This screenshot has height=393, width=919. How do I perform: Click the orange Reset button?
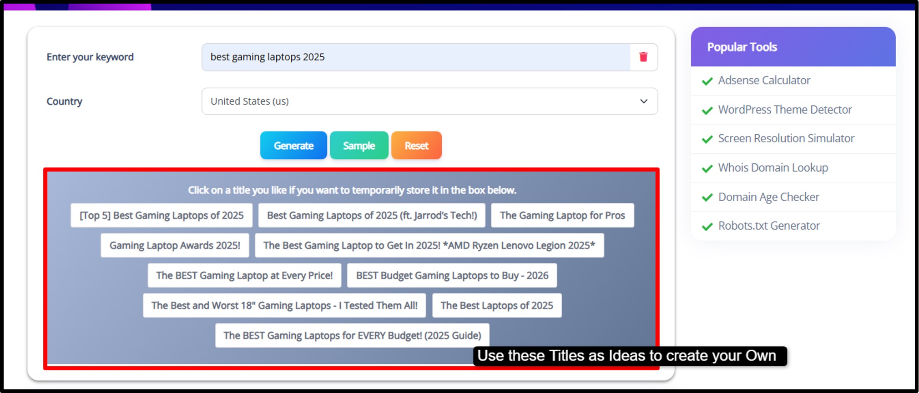416,146
